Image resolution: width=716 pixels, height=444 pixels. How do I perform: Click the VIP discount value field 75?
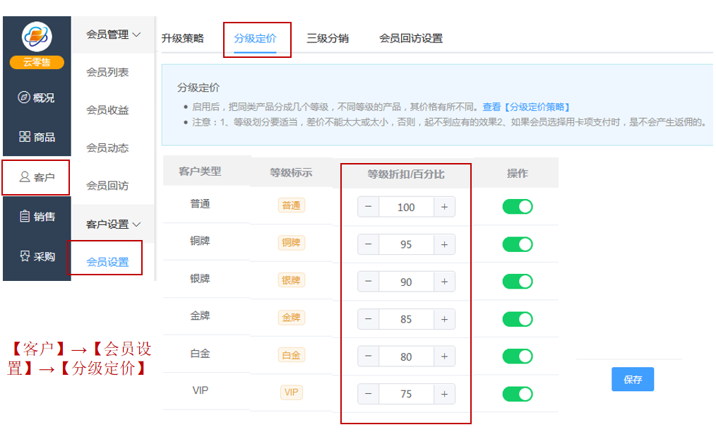[x=406, y=395]
